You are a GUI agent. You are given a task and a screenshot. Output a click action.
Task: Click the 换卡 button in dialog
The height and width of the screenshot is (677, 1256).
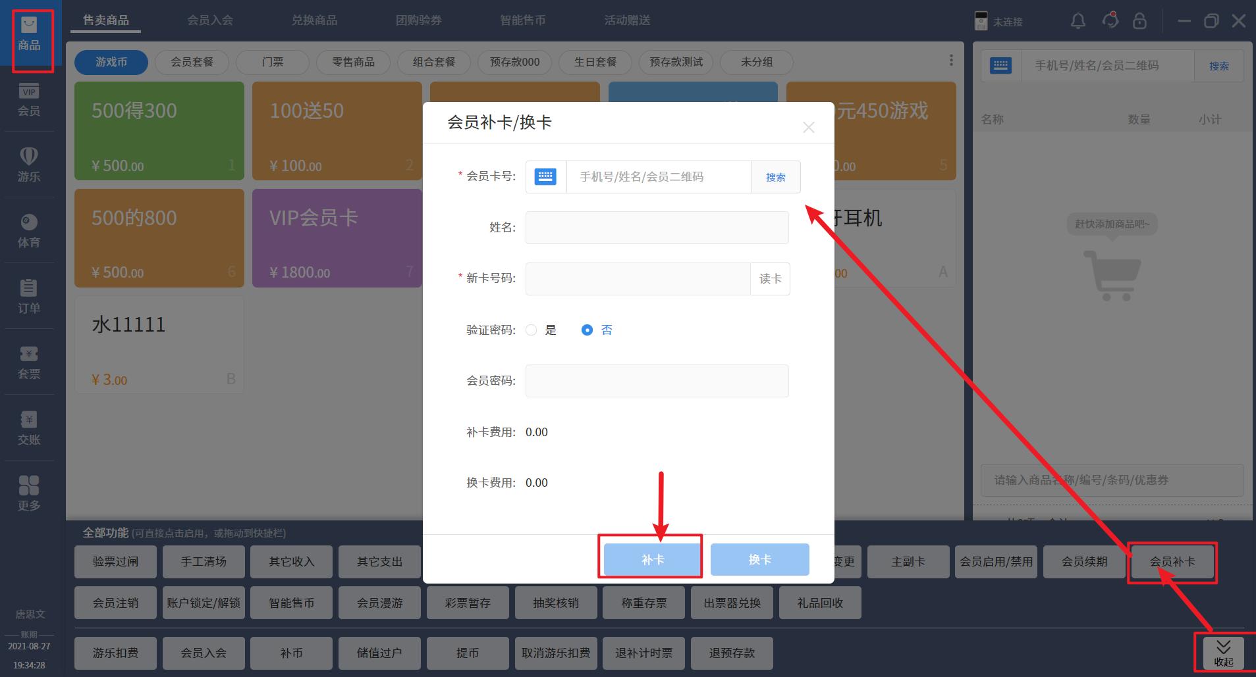coord(760,560)
